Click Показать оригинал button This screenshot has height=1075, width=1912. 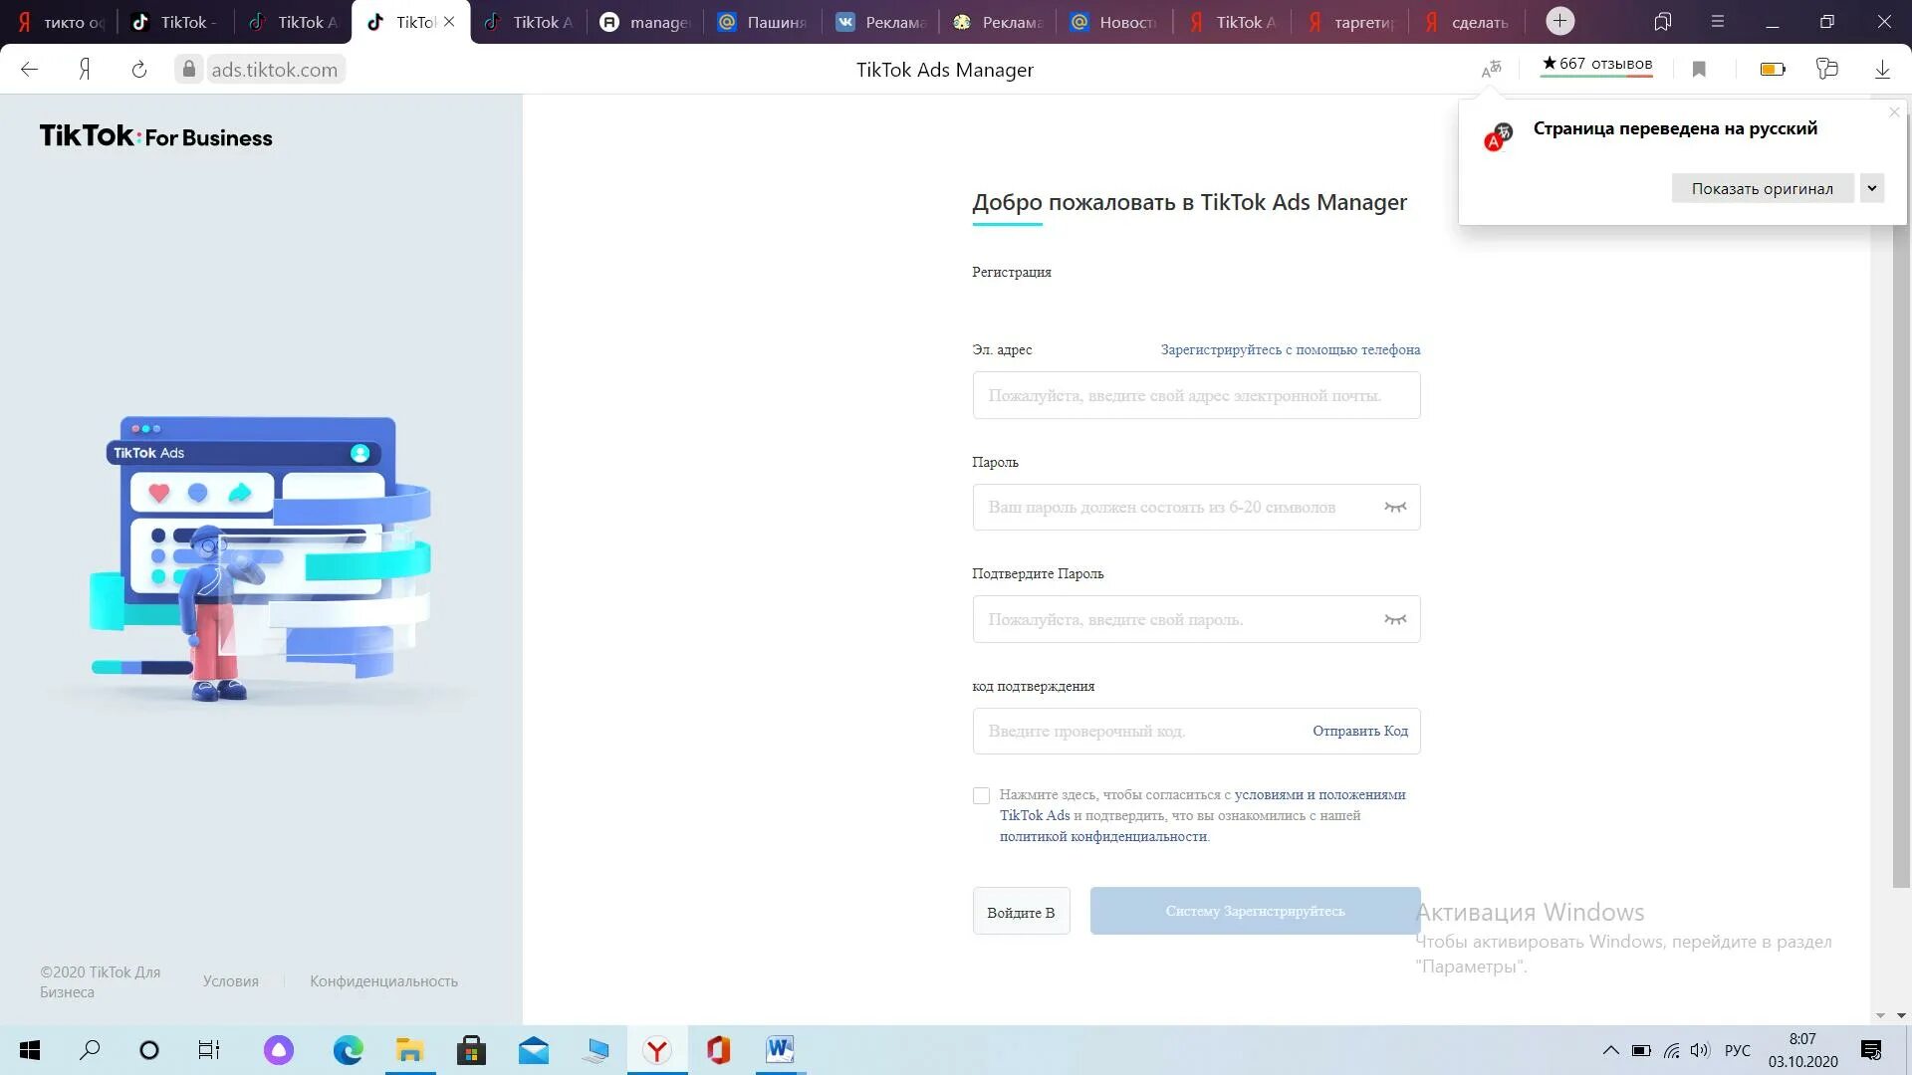point(1762,188)
